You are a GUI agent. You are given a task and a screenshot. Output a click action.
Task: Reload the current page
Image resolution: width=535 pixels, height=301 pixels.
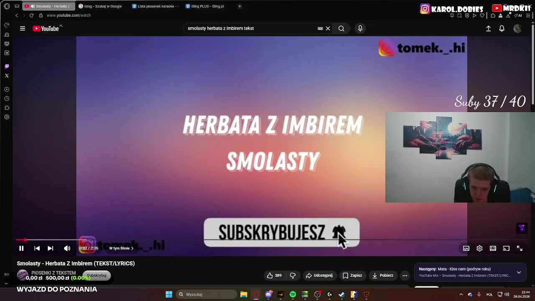click(31, 15)
